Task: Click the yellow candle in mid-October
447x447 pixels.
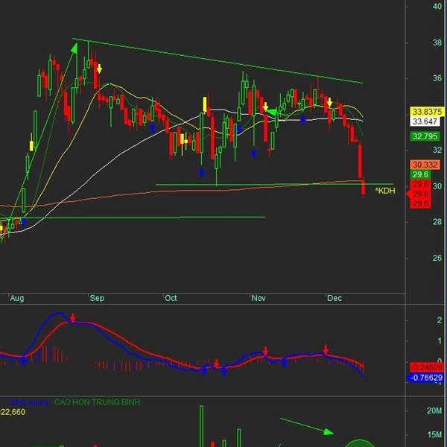Action: (x=205, y=104)
